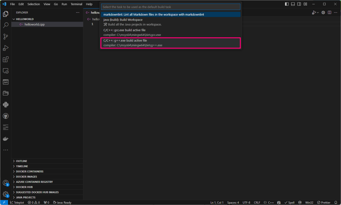Open the notifications bell in status bar

pyautogui.click(x=336, y=202)
